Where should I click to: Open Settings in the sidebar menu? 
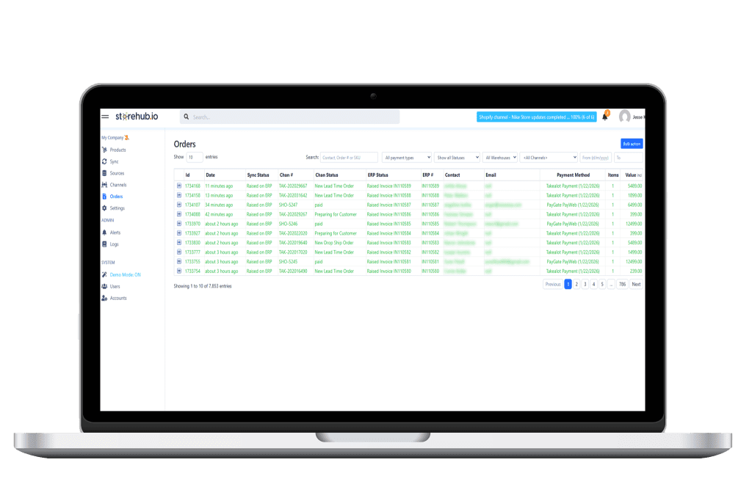pyautogui.click(x=117, y=208)
